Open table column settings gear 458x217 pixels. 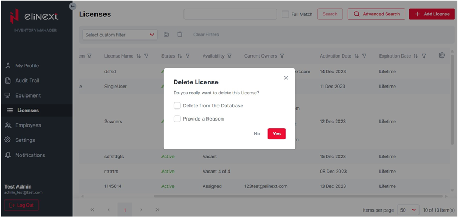click(x=442, y=55)
